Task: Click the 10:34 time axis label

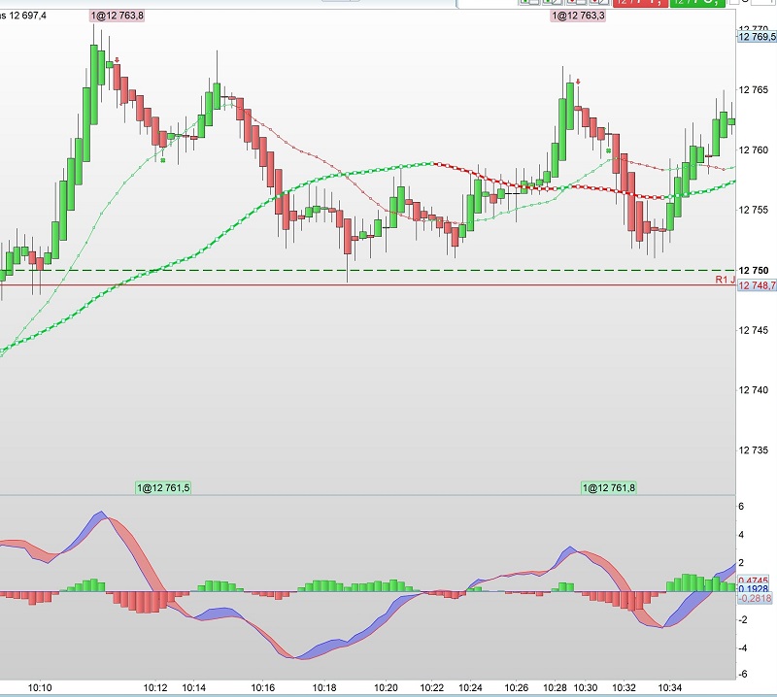Action: pos(670,687)
